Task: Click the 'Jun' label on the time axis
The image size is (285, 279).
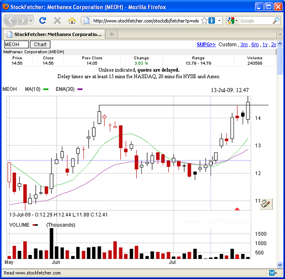Action: (56, 262)
